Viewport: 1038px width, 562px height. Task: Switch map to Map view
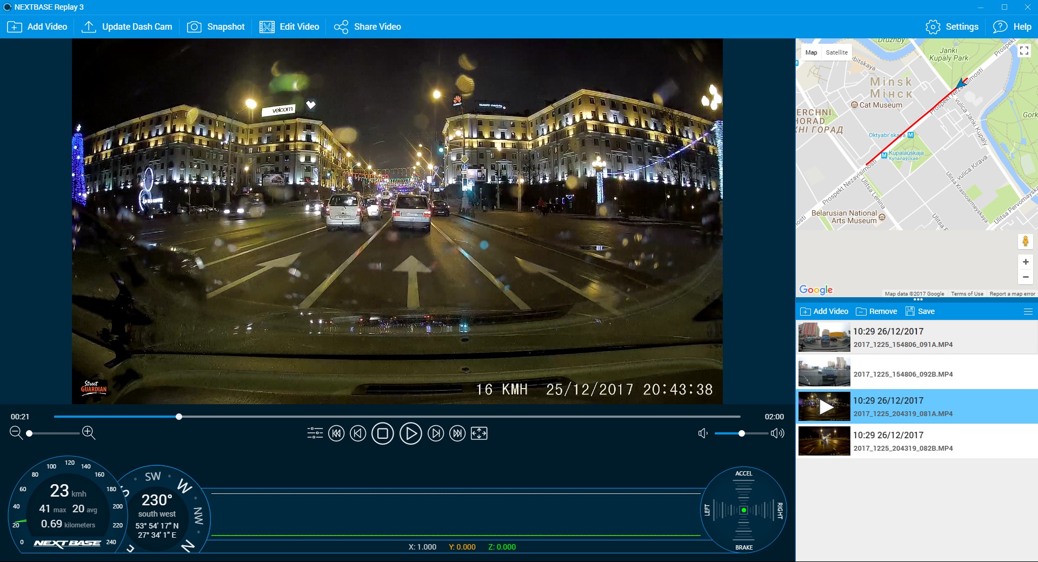point(811,52)
